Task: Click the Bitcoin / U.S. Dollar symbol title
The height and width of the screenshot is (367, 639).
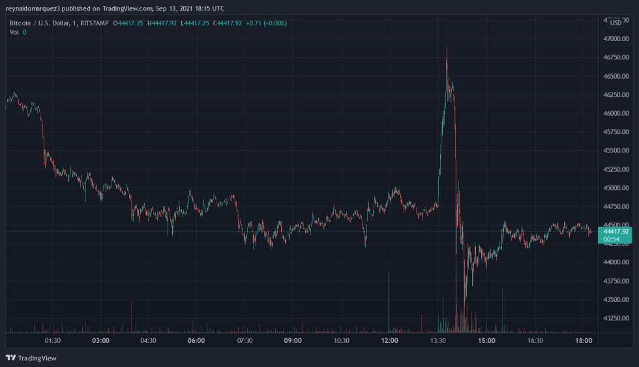Action: [x=42, y=23]
